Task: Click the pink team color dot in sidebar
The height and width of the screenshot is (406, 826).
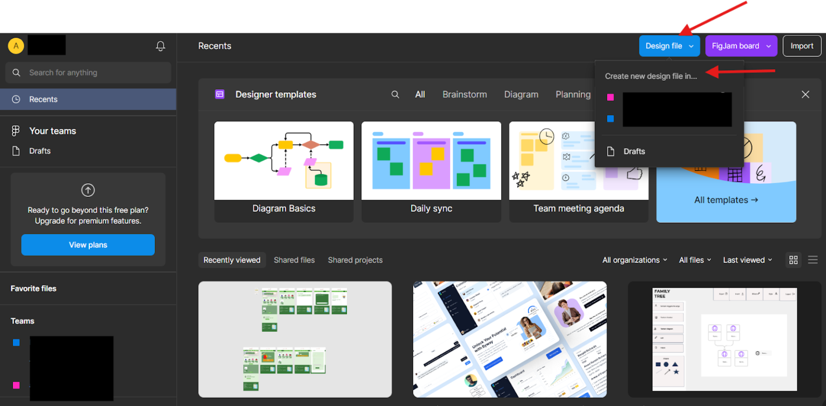Action: pos(16,386)
